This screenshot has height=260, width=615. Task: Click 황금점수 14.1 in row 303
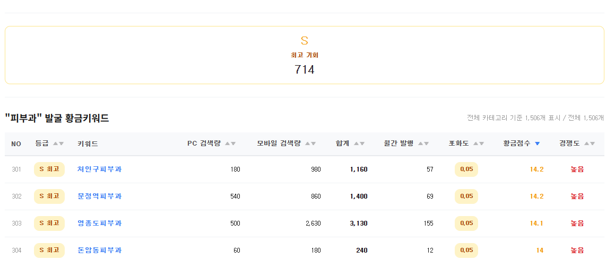536,223
